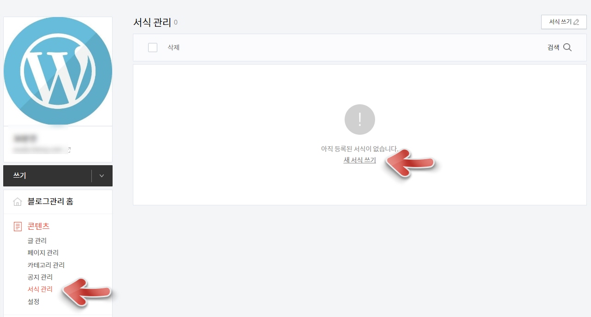The width and height of the screenshot is (591, 317).
Task: Expand the chevron dropdown next to 쓰기
Action: pyautogui.click(x=102, y=176)
